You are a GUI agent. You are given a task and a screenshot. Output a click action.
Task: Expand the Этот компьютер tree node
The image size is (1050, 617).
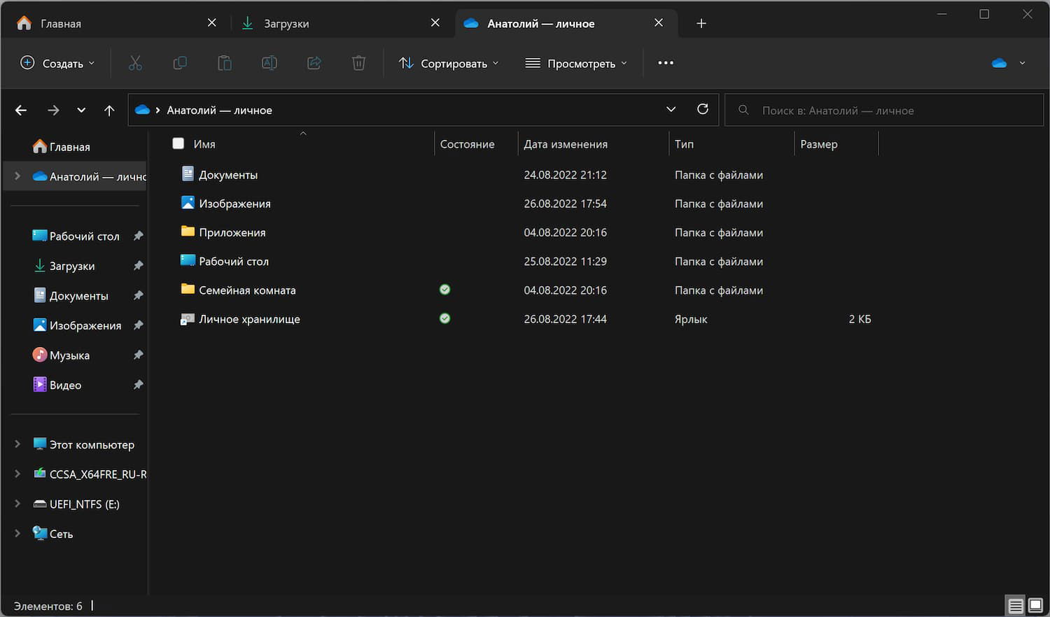[x=17, y=444]
